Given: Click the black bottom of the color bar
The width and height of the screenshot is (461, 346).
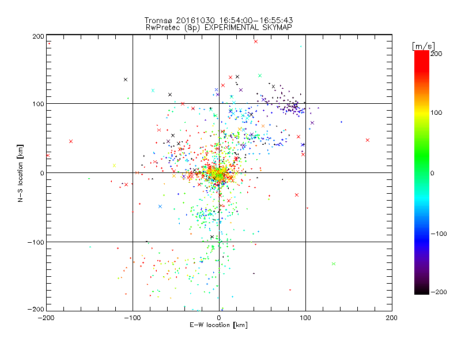Looking at the screenshot, I should coord(422,291).
